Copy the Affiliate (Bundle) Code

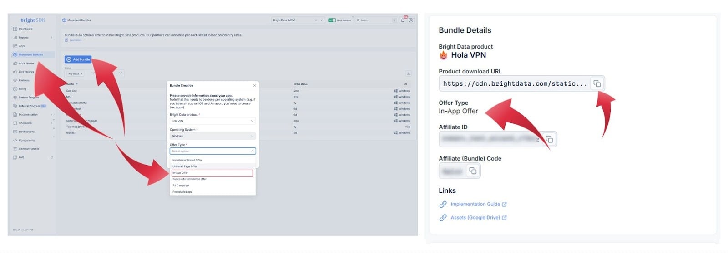473,171
